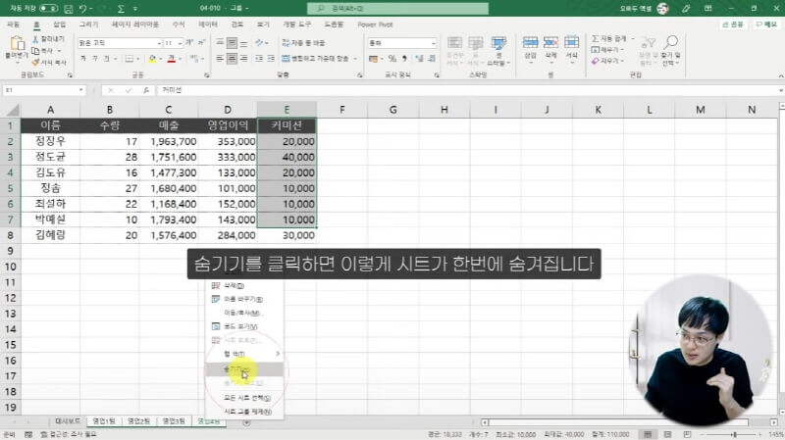The width and height of the screenshot is (785, 440).
Task: Toggle Wrap Text button
Action: pos(303,43)
